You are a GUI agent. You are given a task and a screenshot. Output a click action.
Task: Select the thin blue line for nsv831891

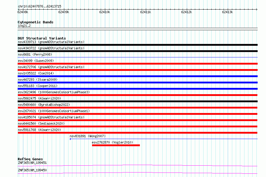coord(164,139)
